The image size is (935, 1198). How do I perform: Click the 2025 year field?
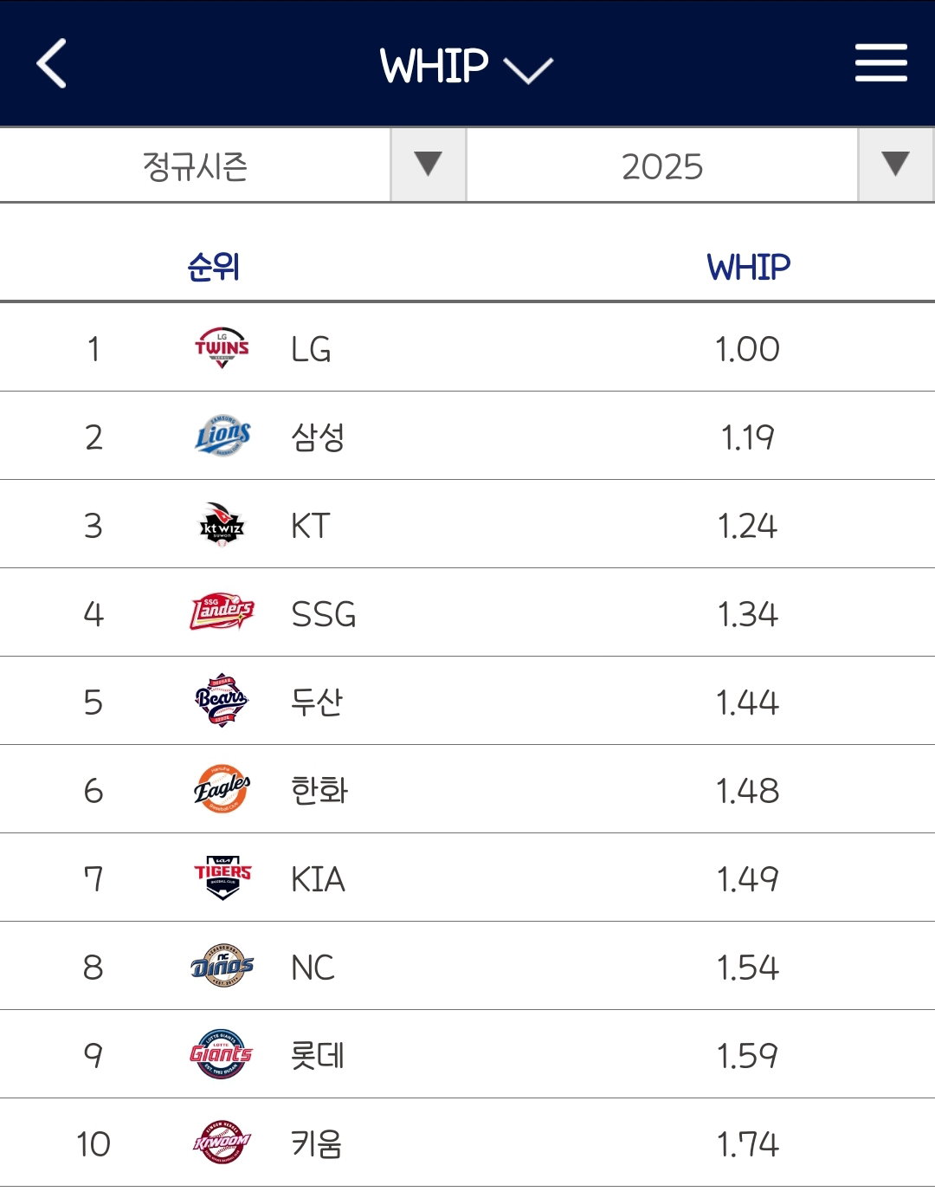pos(662,165)
